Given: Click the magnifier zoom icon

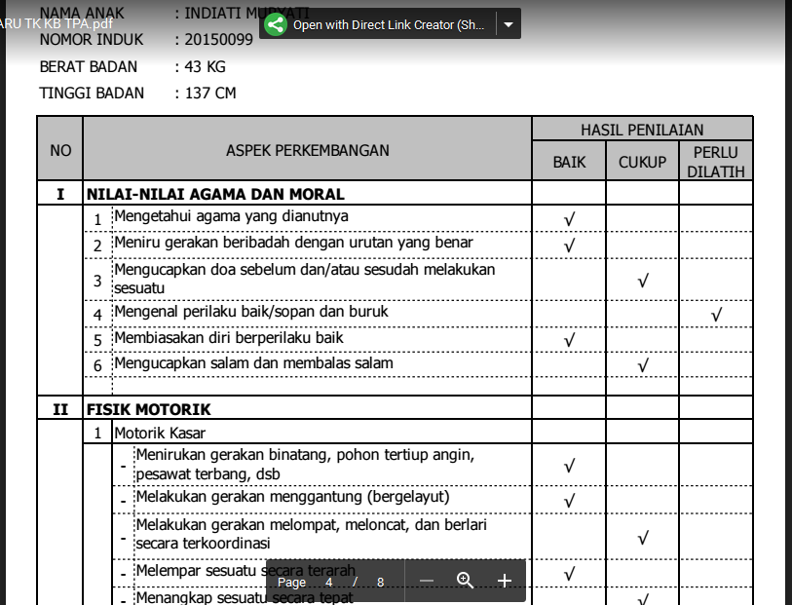Looking at the screenshot, I should point(465,581).
